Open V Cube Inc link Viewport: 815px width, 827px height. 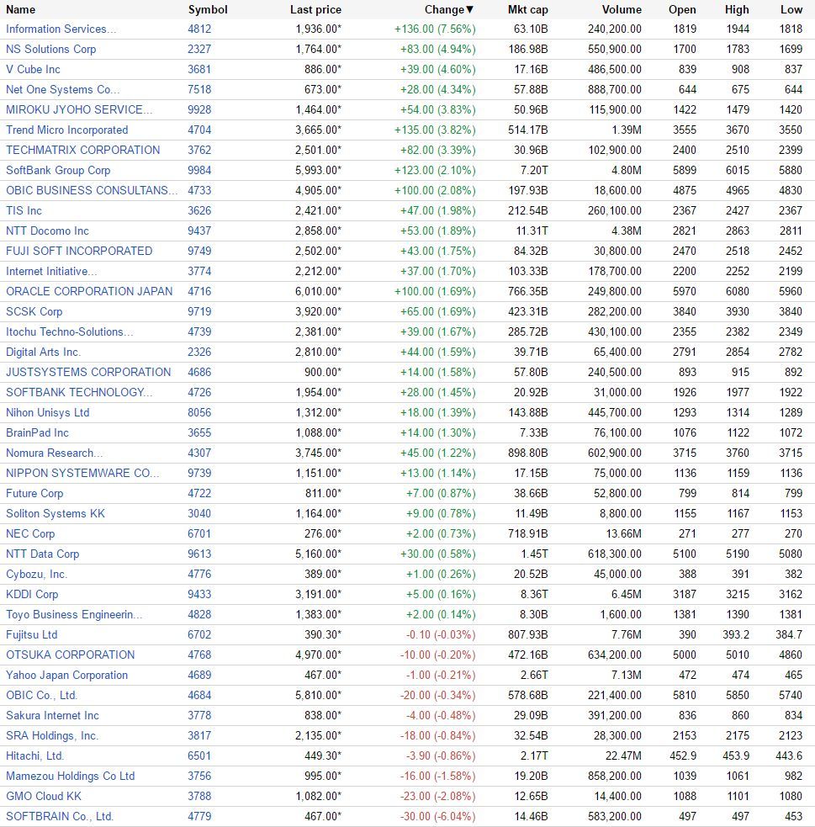[33, 69]
